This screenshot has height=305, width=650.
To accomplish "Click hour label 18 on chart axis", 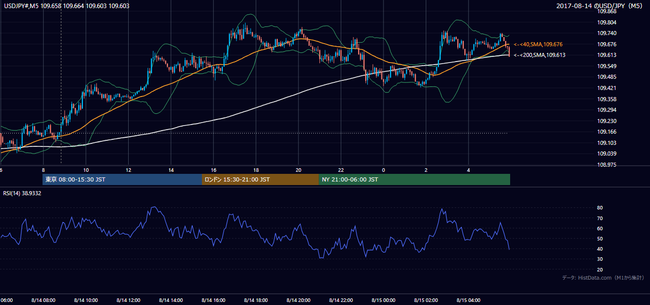I will pyautogui.click(x=256, y=170).
